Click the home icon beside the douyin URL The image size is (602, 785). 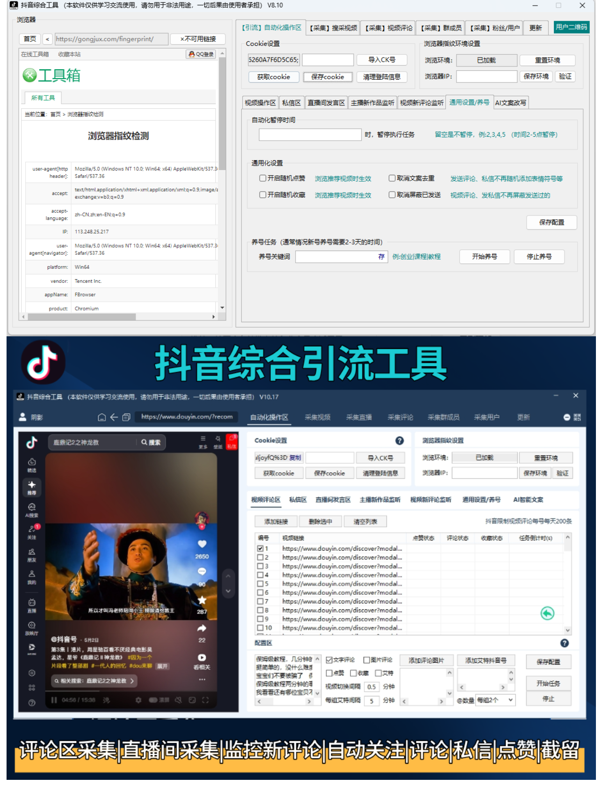(102, 417)
